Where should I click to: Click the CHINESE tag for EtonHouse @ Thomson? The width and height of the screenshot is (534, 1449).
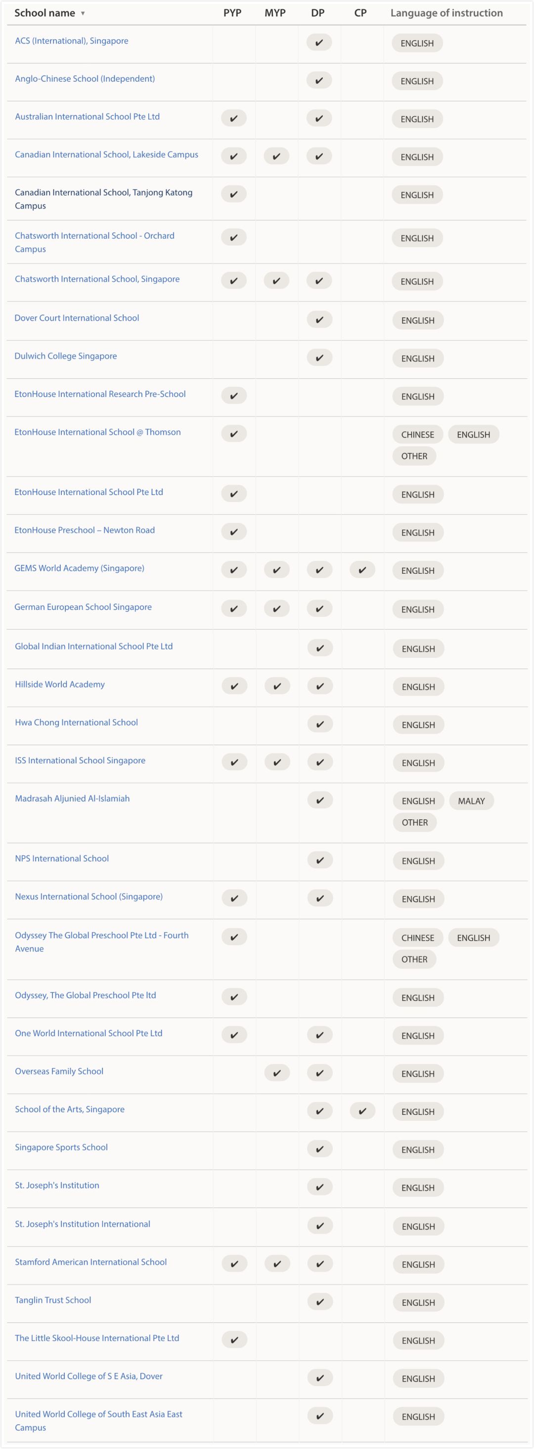click(418, 434)
